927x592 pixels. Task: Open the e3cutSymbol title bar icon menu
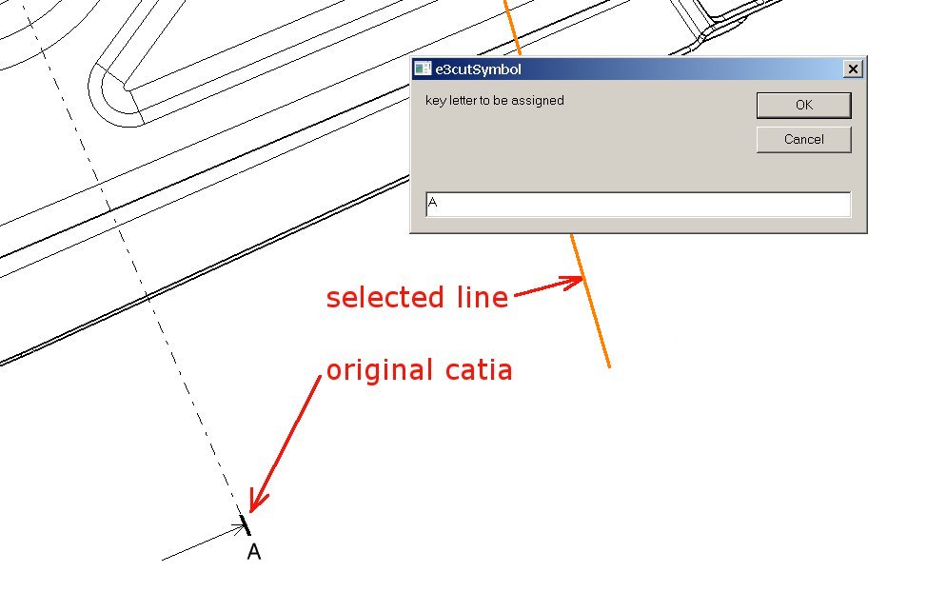coord(423,69)
